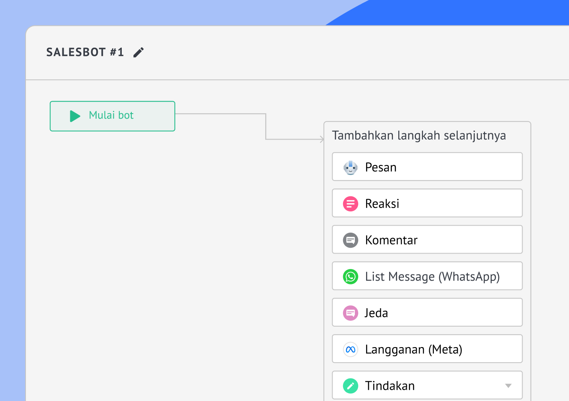
Task: Click the robot icon beside Pesan
Action: point(351,168)
